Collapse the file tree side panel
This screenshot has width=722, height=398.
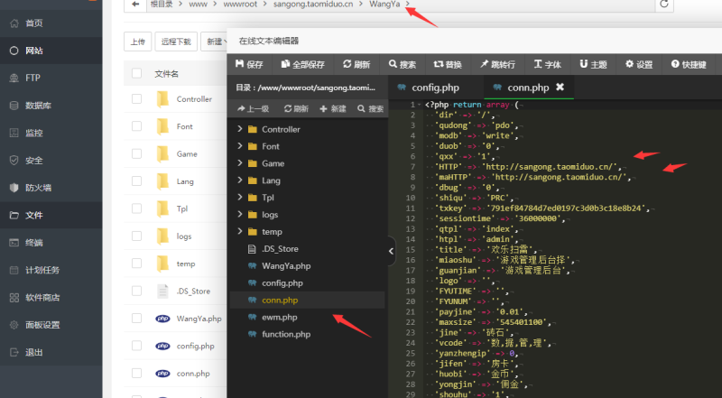[391, 251]
